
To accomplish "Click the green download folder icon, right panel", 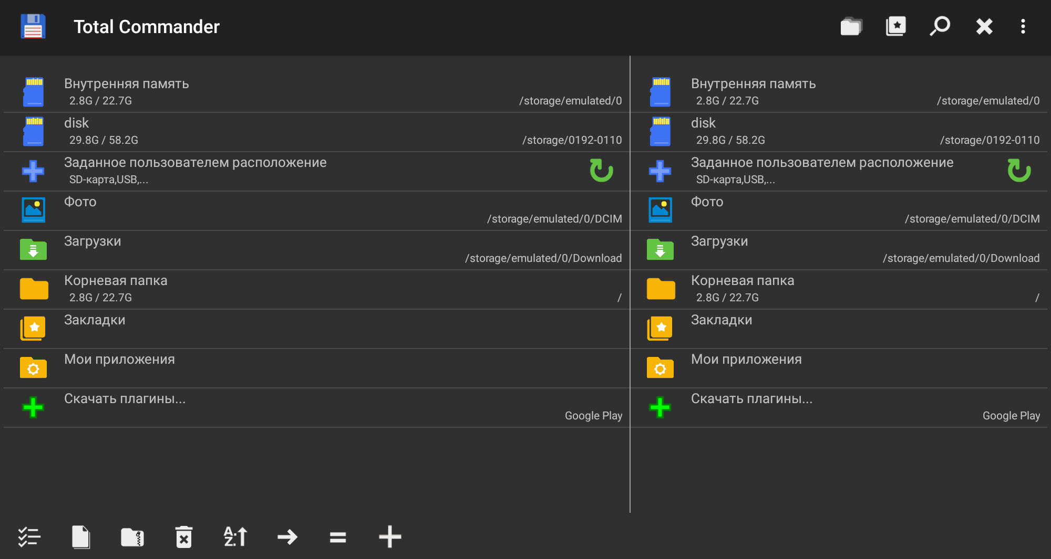I will (x=660, y=249).
